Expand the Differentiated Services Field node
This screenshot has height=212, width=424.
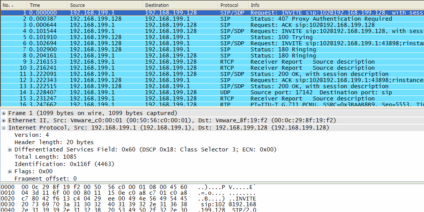tap(10, 150)
